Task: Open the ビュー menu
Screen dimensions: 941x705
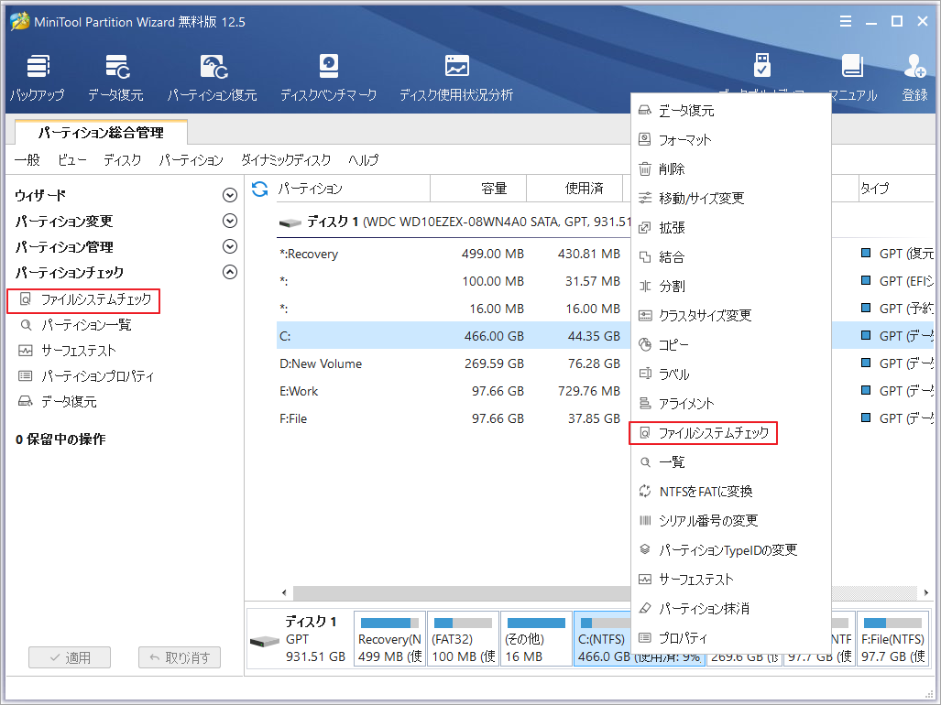Action: click(72, 160)
